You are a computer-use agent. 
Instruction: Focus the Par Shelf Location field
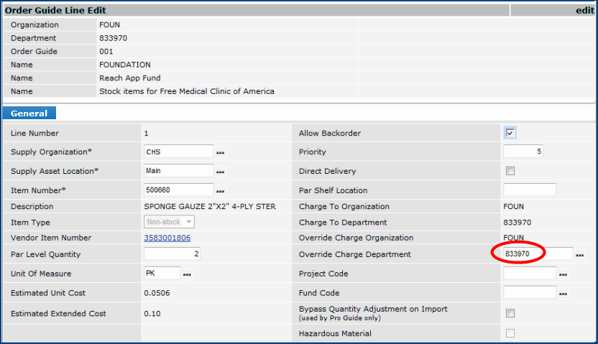[530, 190]
